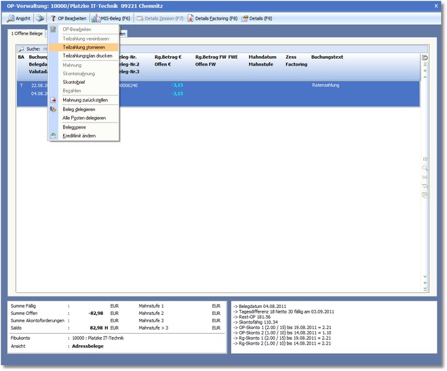Open the OP Bearbeiten dropdown menu
This screenshot has width=447, height=371.
pos(69,18)
